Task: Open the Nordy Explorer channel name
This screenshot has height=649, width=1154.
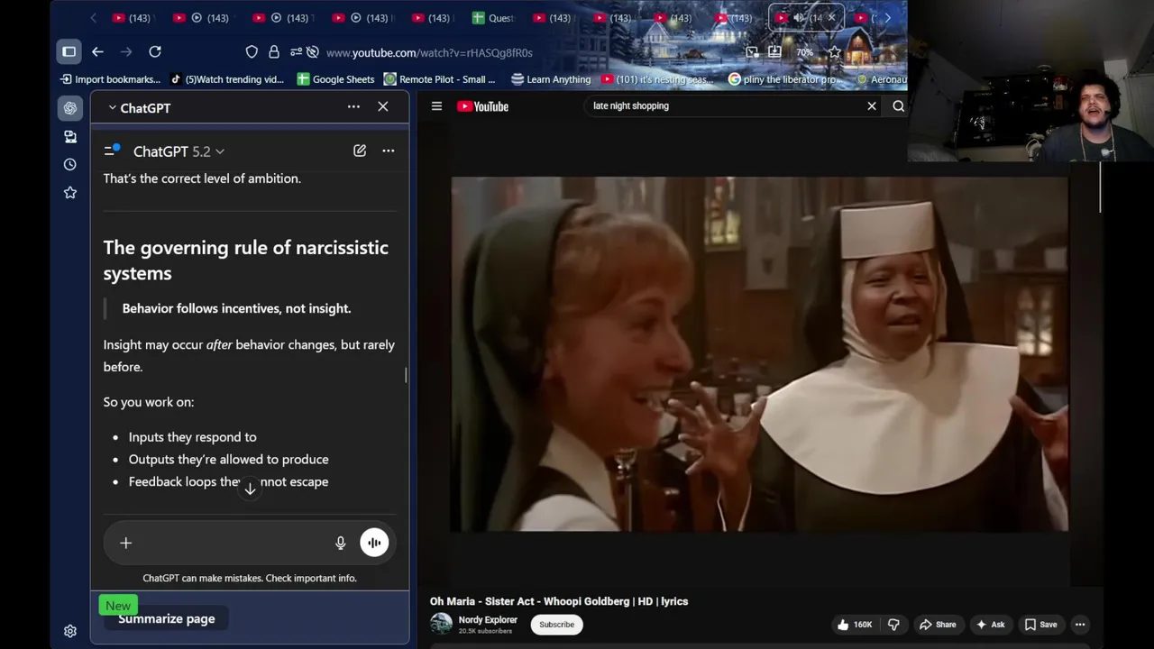Action: pos(488,620)
